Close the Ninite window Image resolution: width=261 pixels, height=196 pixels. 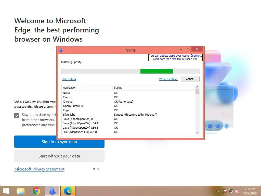coord(197,49)
